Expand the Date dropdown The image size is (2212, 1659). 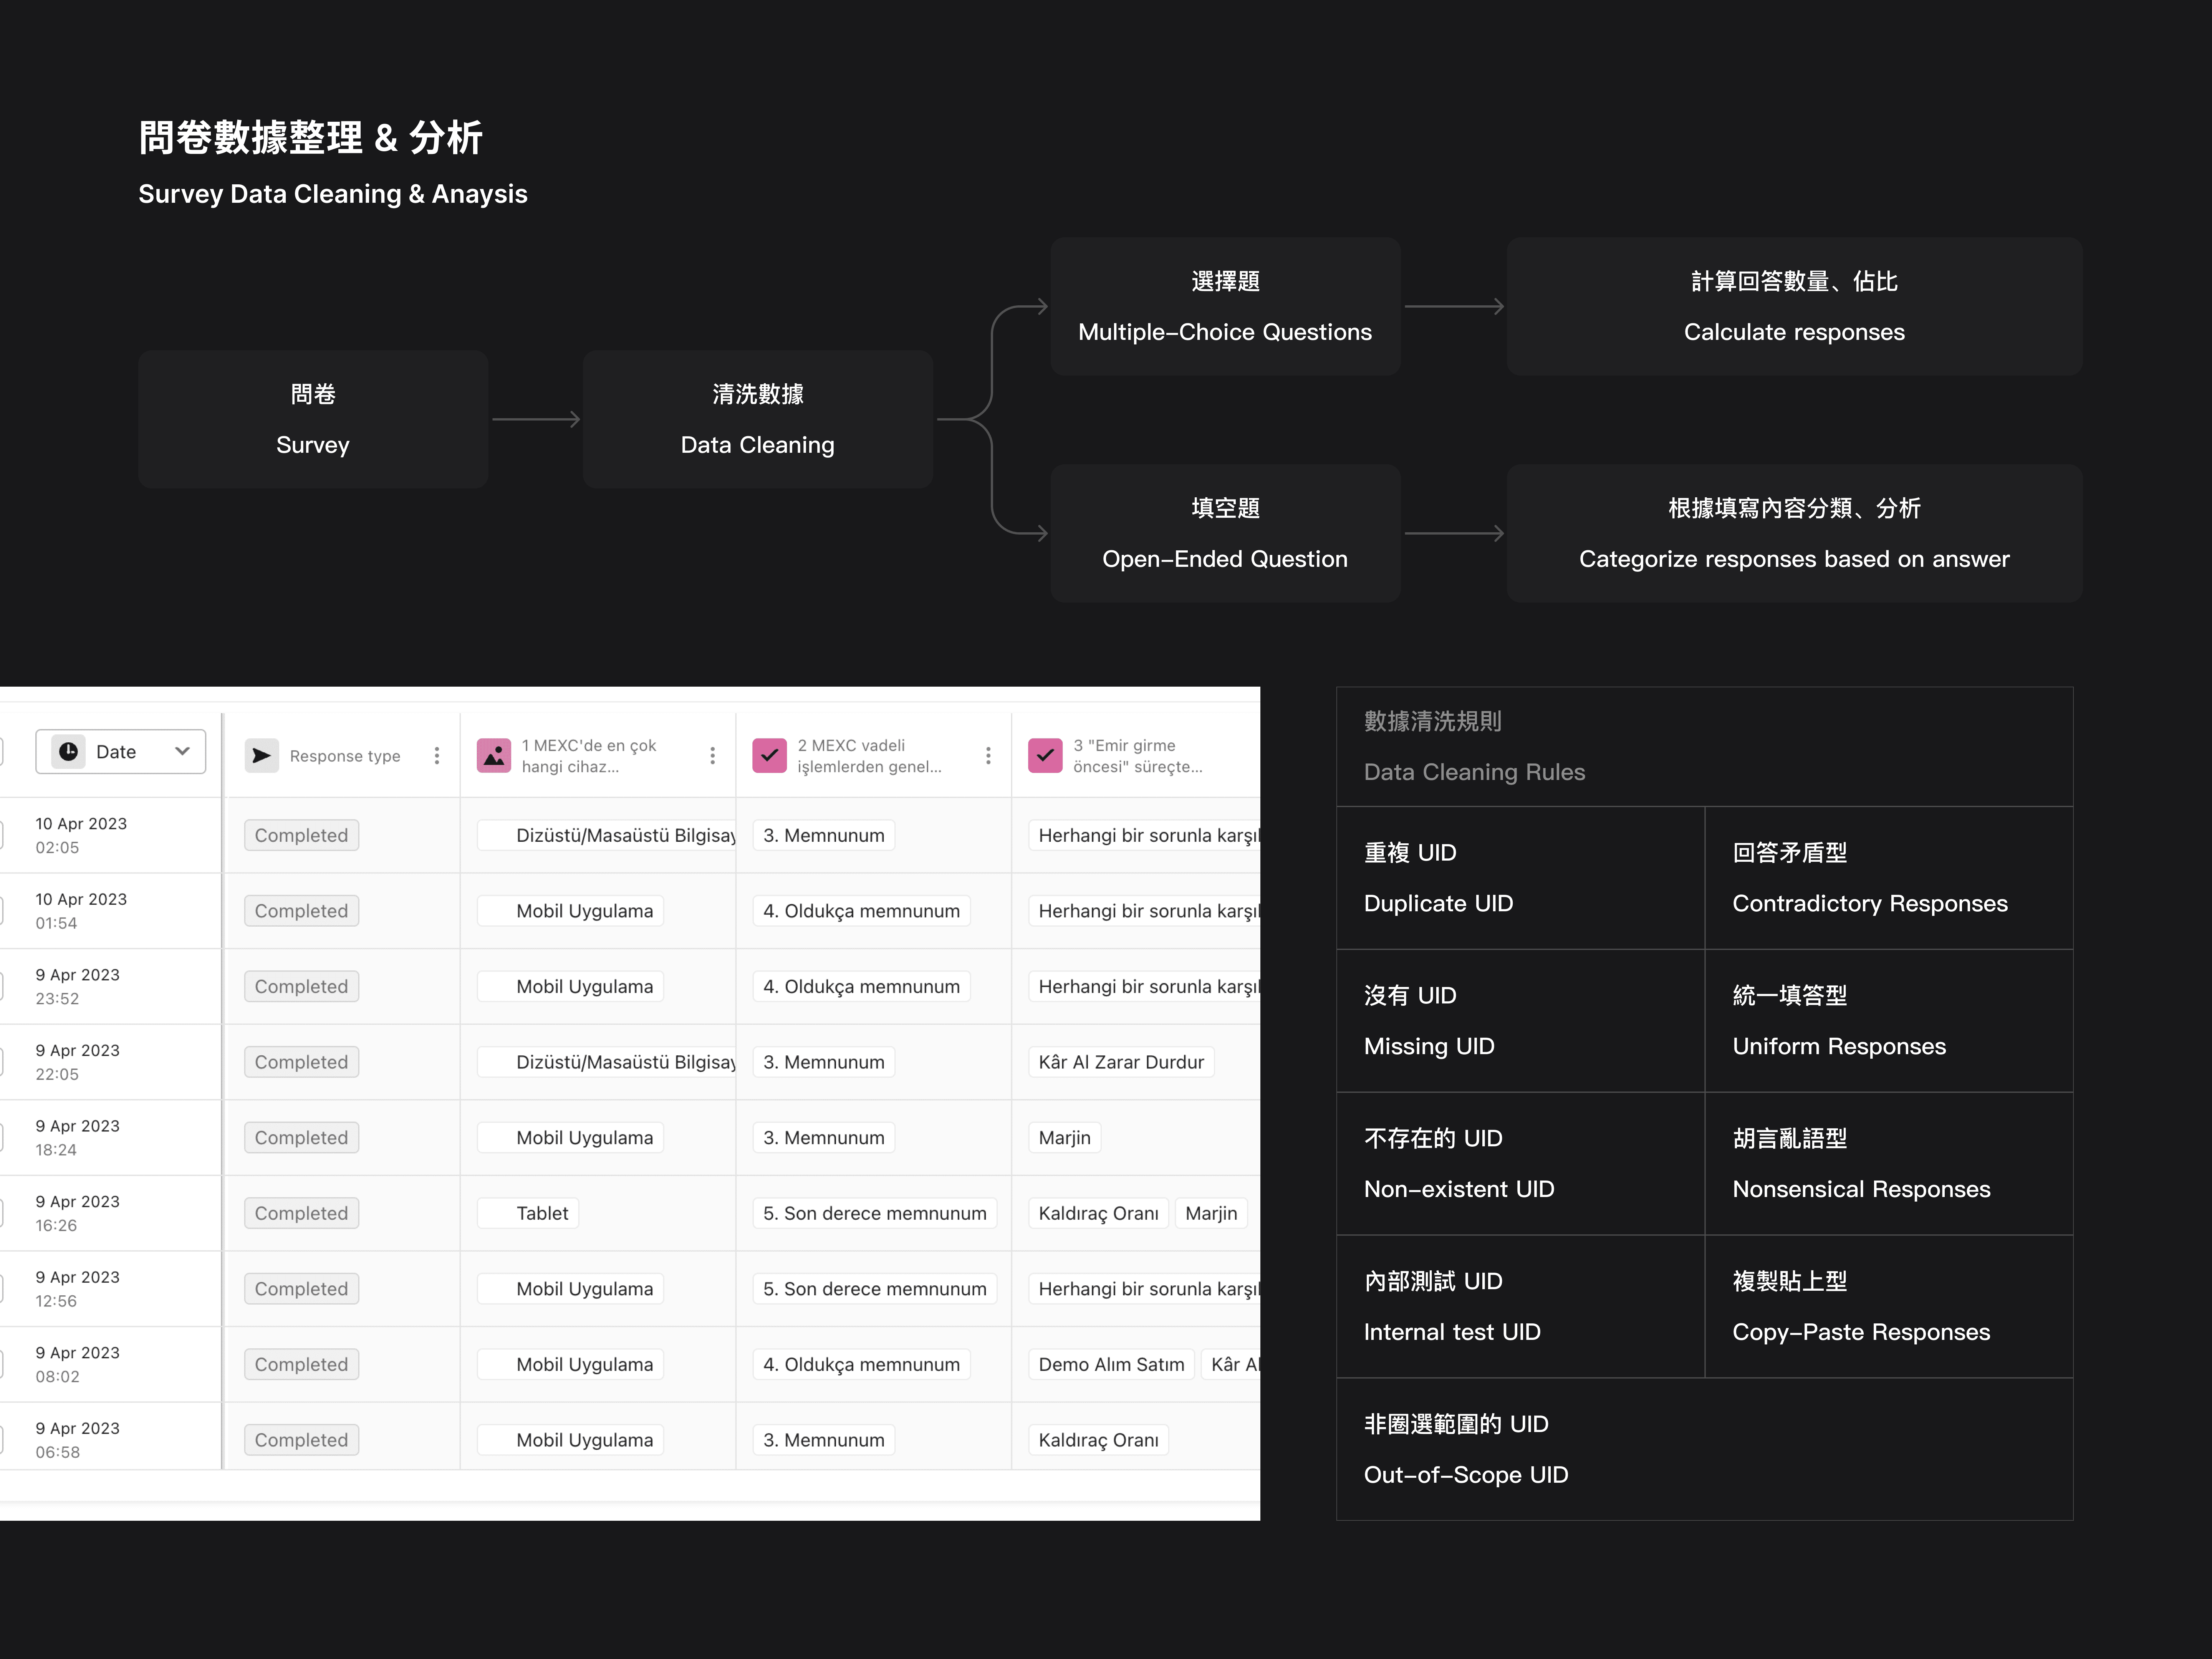tap(116, 751)
